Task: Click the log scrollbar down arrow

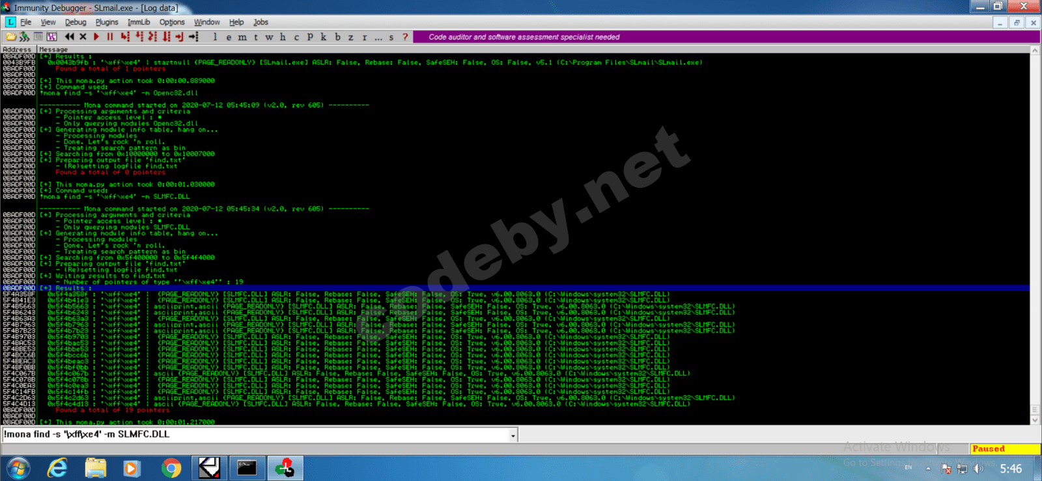Action: pyautogui.click(x=1035, y=420)
